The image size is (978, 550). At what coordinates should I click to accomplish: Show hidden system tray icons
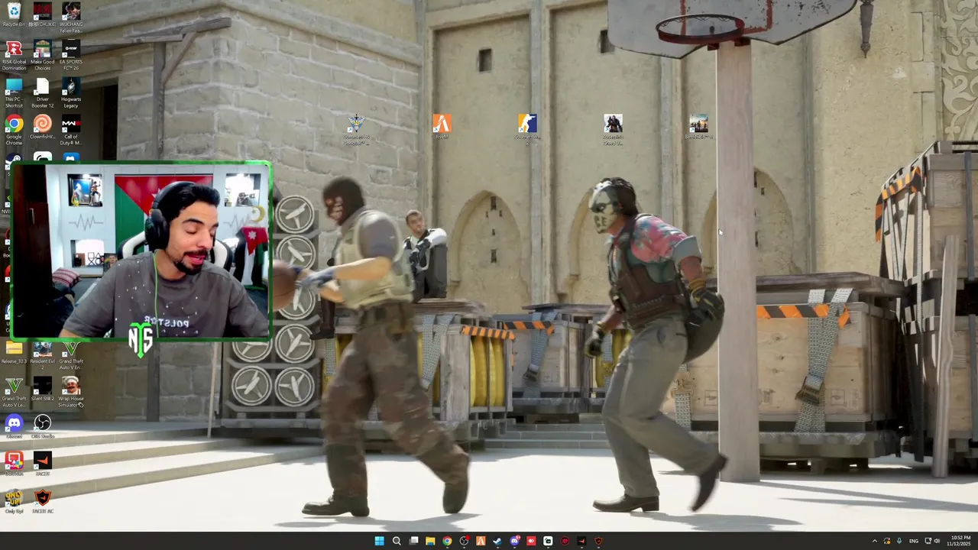click(875, 541)
